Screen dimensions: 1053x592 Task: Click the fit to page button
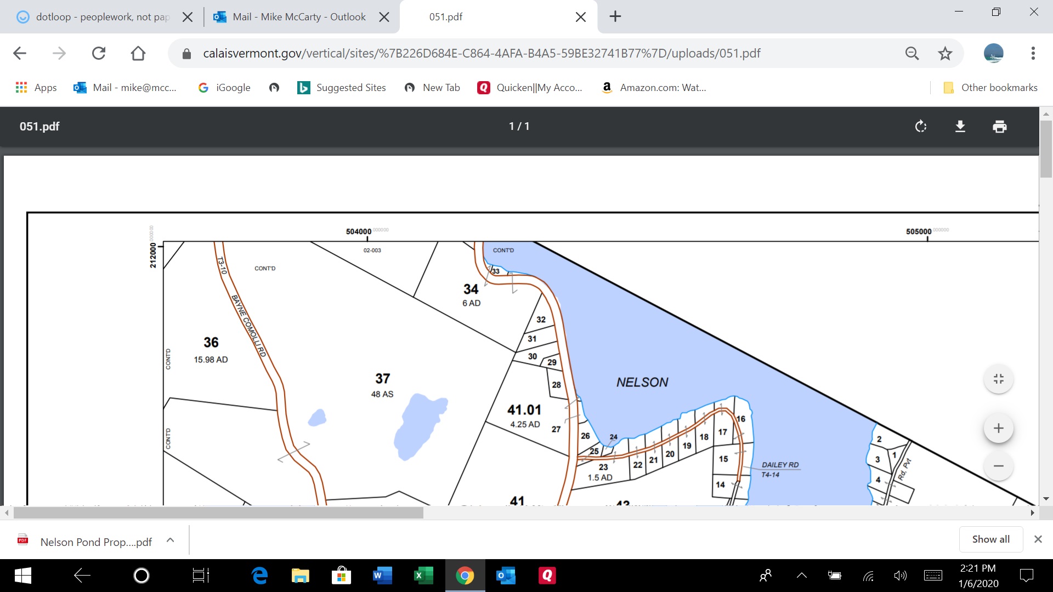[x=999, y=379]
